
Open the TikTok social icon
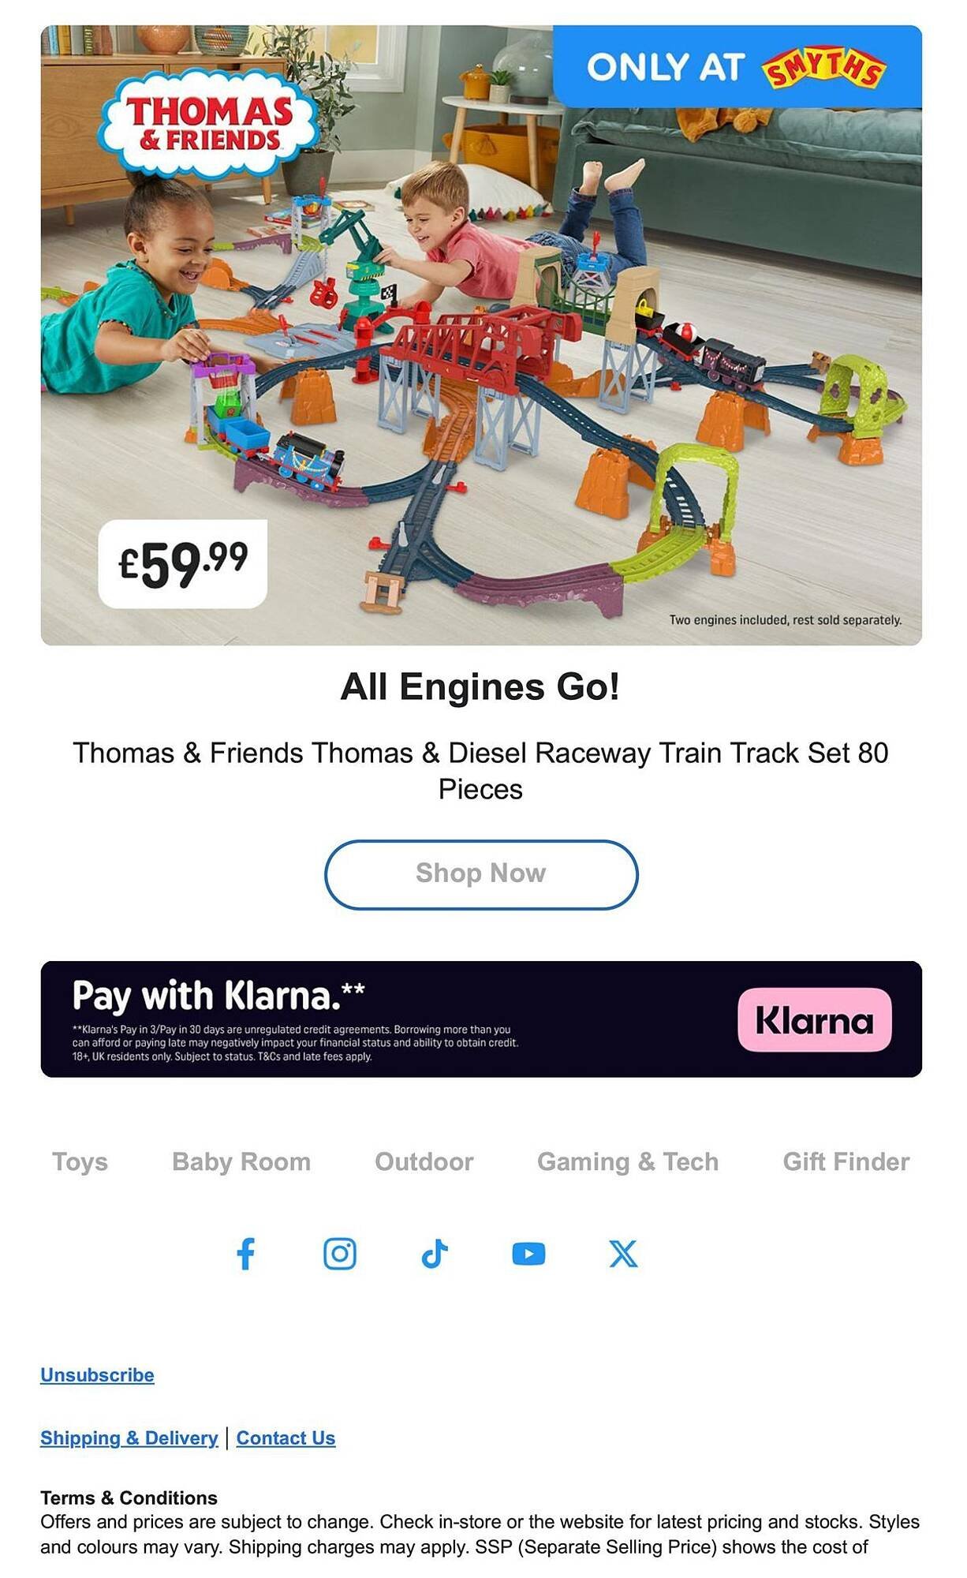point(435,1253)
